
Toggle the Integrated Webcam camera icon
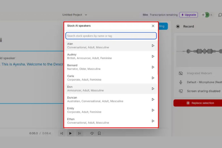coord(181,73)
